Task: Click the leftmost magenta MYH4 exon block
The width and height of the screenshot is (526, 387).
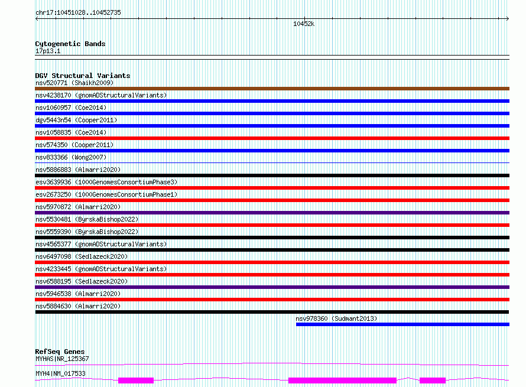Action: [x=136, y=381]
